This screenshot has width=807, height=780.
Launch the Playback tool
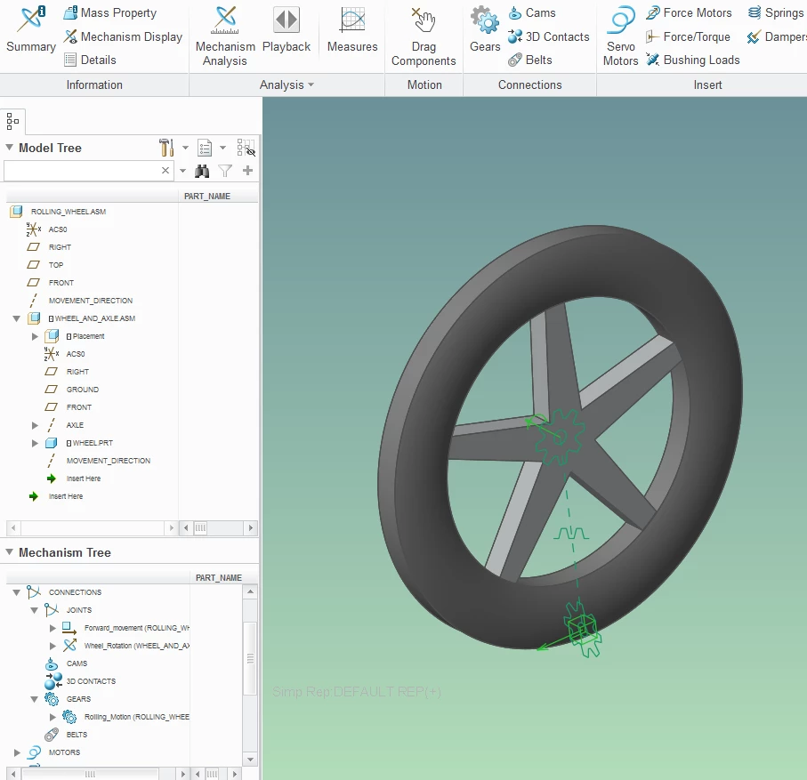pyautogui.click(x=286, y=36)
